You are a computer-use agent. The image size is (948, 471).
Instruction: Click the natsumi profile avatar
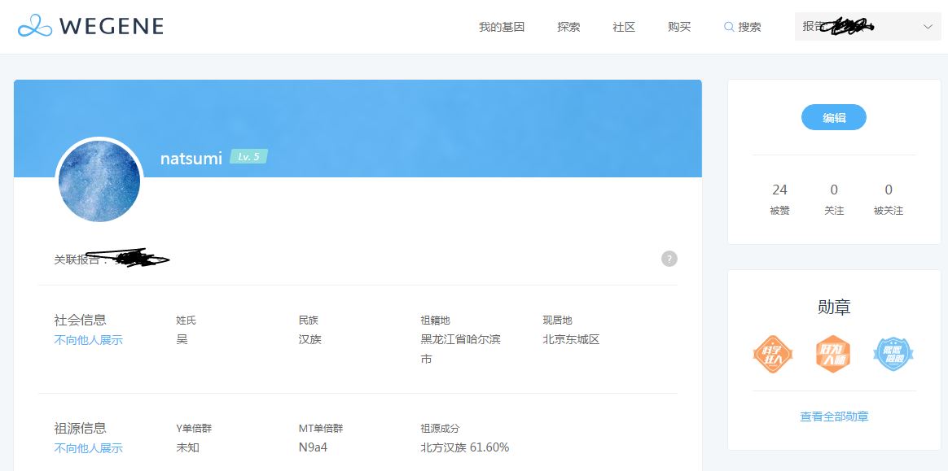click(99, 181)
